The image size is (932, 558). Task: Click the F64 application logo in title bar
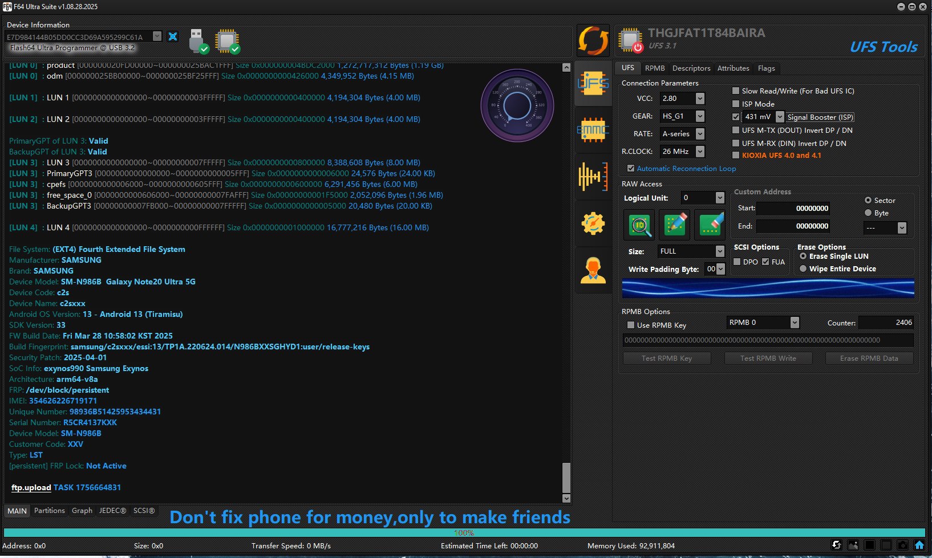(7, 7)
